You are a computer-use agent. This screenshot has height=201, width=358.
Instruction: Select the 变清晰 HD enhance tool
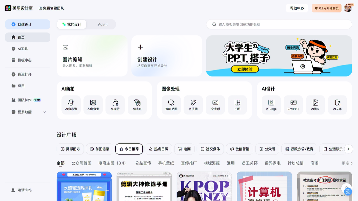(215, 105)
